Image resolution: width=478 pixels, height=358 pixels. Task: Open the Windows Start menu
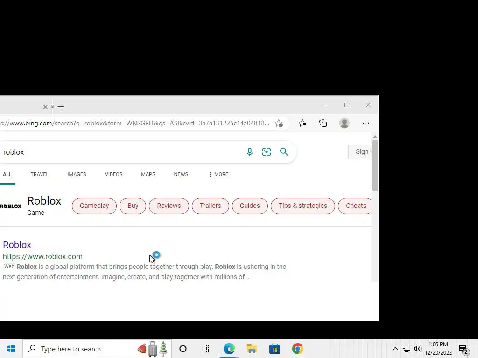tap(11, 349)
